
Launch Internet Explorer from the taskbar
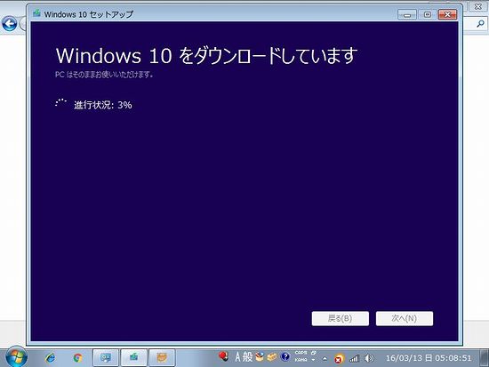pos(50,357)
